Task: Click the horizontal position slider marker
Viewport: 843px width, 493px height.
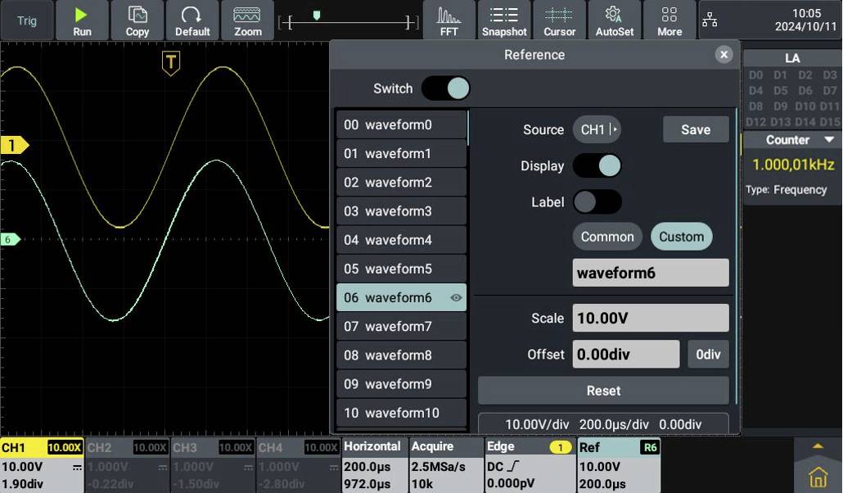Action: (318, 14)
